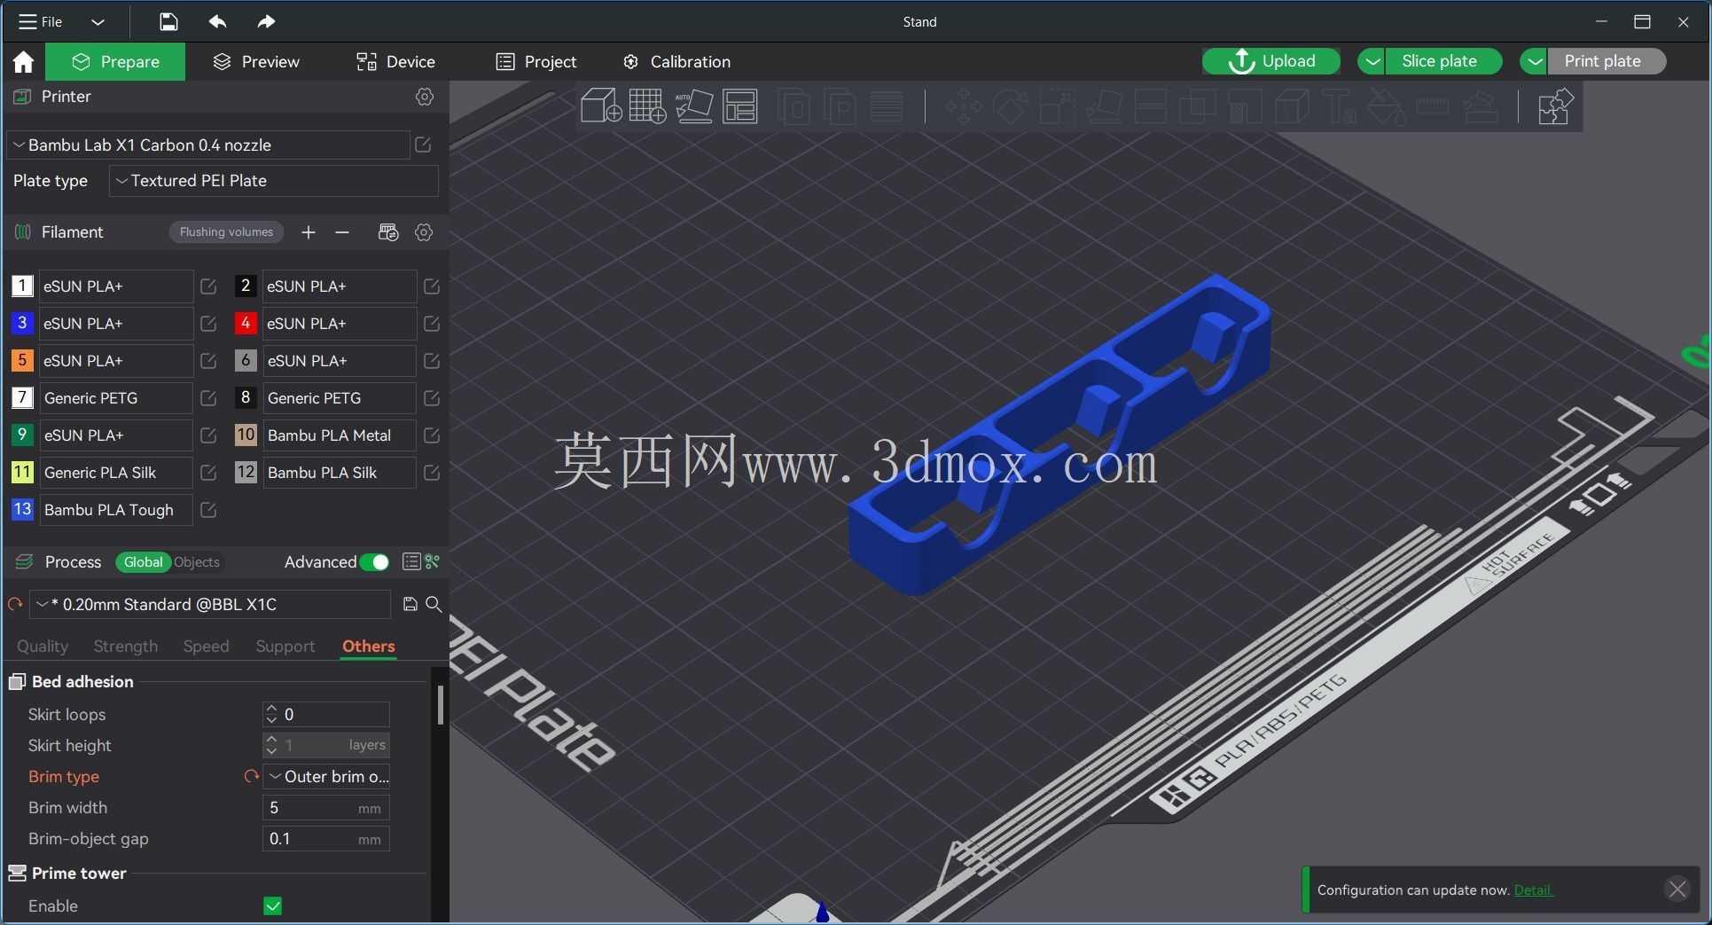Click the Skirt loops stepper arrows

coord(271,714)
